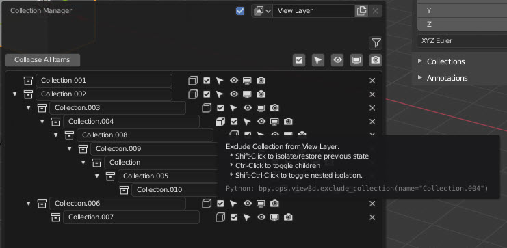Disable Collection.003 in viewport monitor icon
The image size is (507, 248).
point(261,108)
